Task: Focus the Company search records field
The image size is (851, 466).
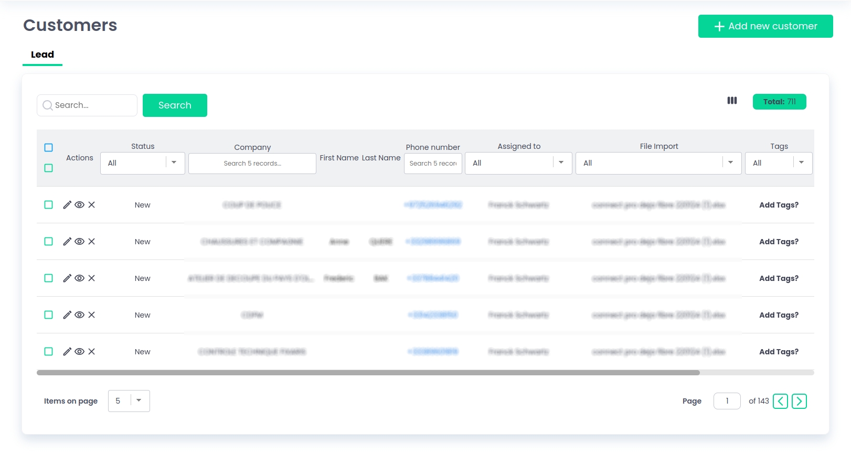Action: coord(252,164)
